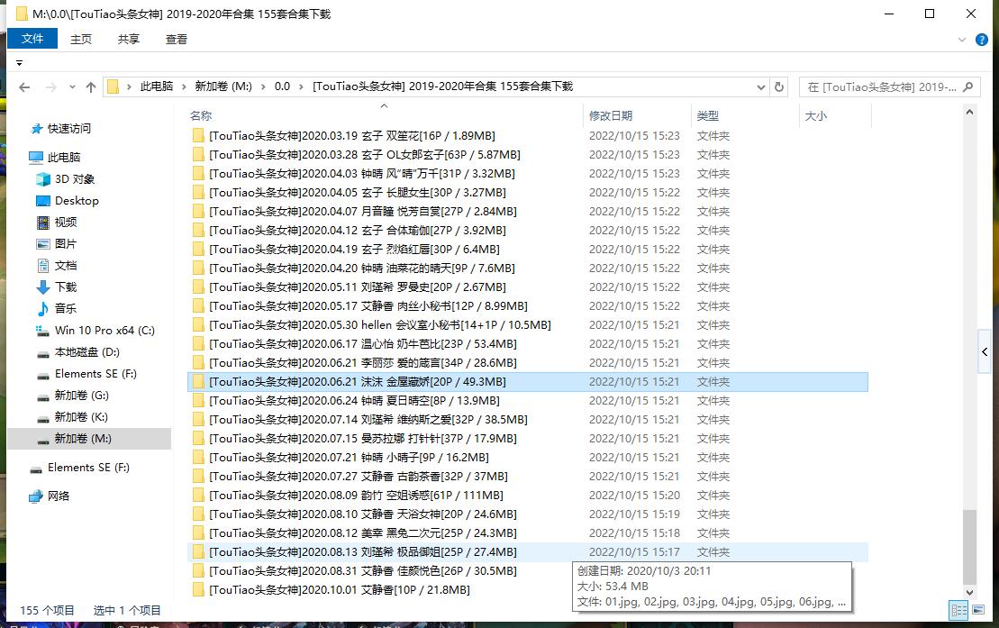Click the search magnifier icon

(x=968, y=86)
